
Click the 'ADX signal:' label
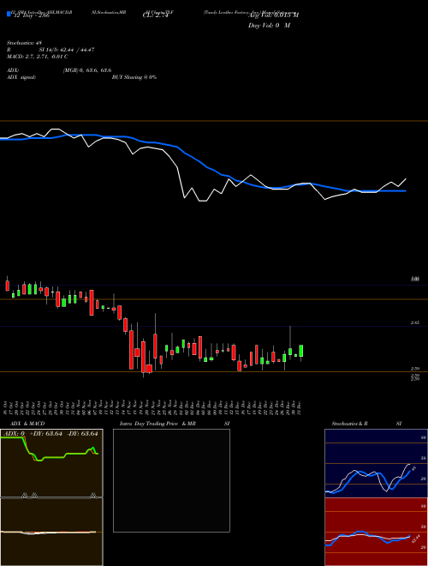point(21,77)
